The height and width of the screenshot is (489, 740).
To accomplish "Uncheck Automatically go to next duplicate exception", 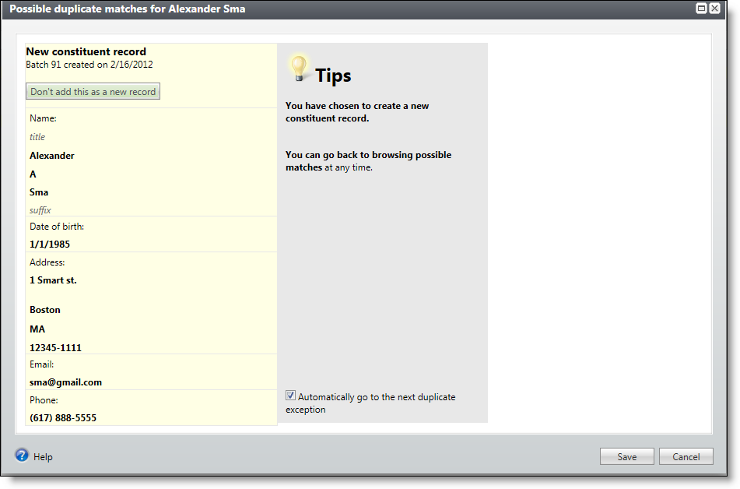I will coord(291,396).
